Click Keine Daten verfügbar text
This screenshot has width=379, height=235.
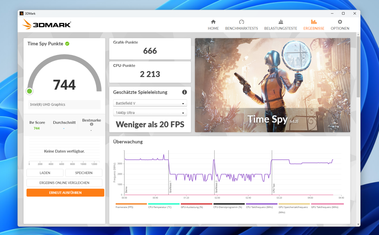pyautogui.click(x=64, y=151)
